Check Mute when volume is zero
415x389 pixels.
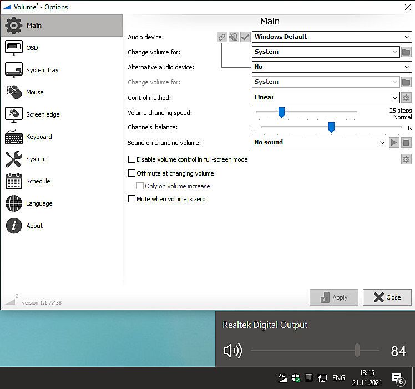point(132,199)
